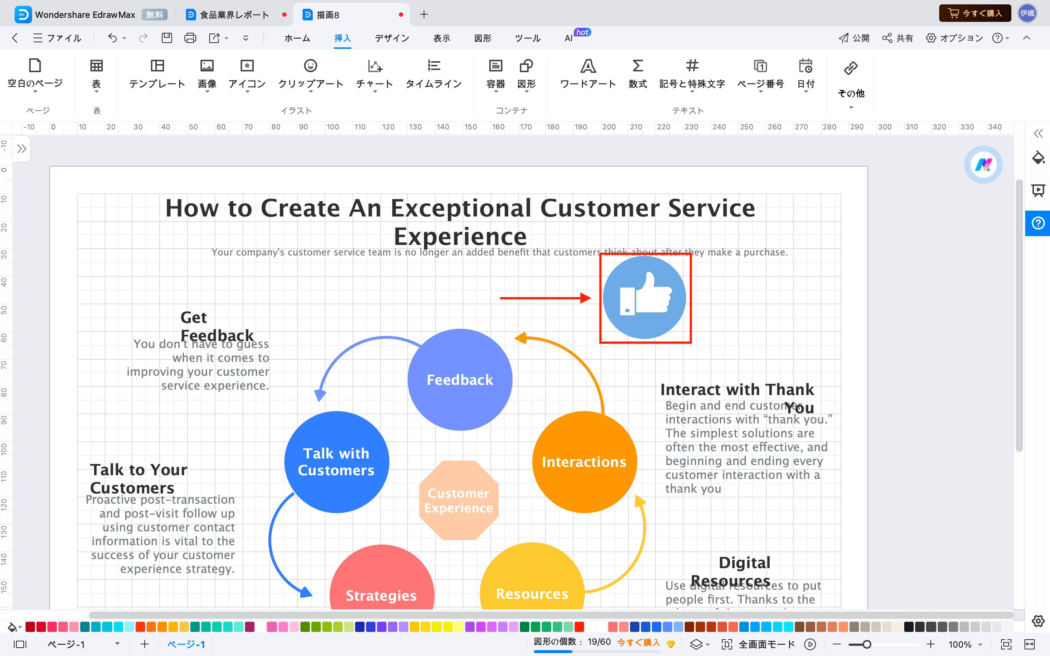Toggle 全画面モード full screen mode
Viewport: 1050px width, 656px height.
click(758, 644)
